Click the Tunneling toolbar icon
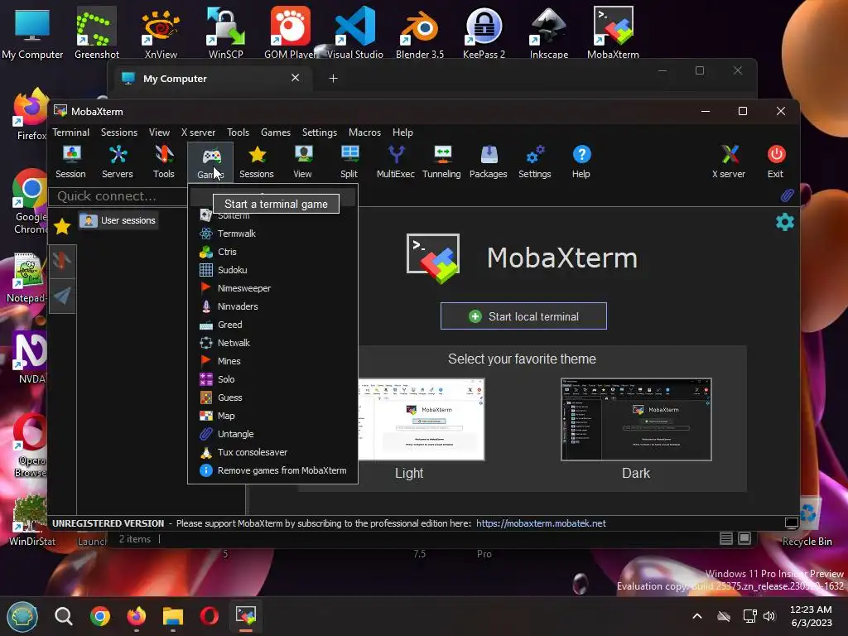The width and height of the screenshot is (848, 636). (x=442, y=161)
